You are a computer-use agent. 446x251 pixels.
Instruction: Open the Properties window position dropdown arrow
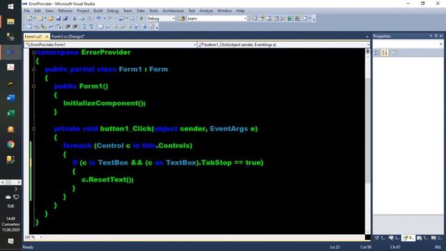pos(431,36)
